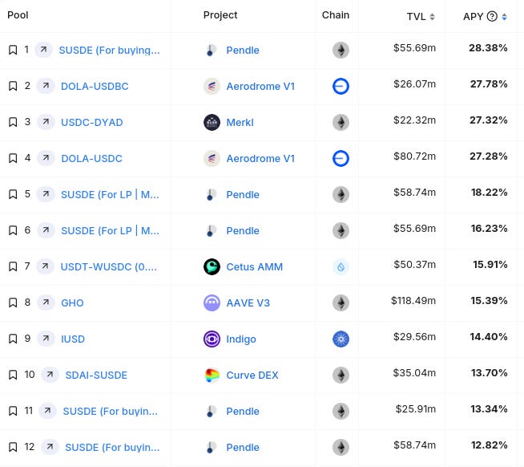Open the Curve DEX project page

252,376
